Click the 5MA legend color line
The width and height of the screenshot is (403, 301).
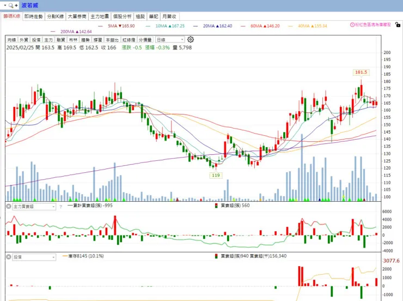[x=102, y=26]
